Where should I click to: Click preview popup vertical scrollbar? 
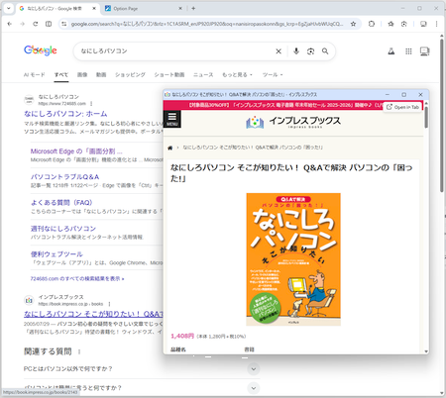tap(426, 118)
